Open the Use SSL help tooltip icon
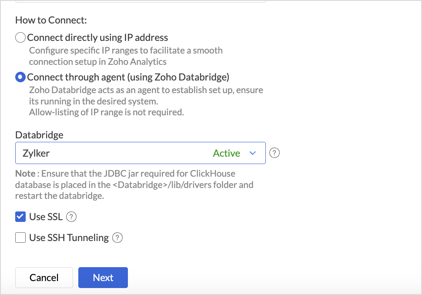 (71, 217)
